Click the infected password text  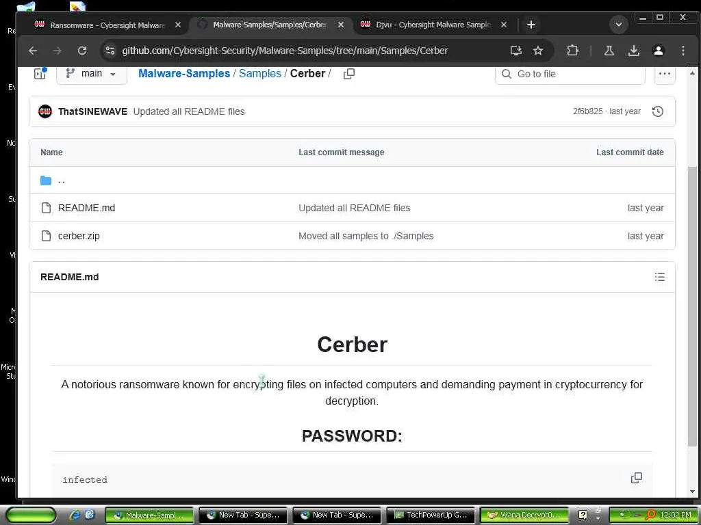click(x=85, y=480)
